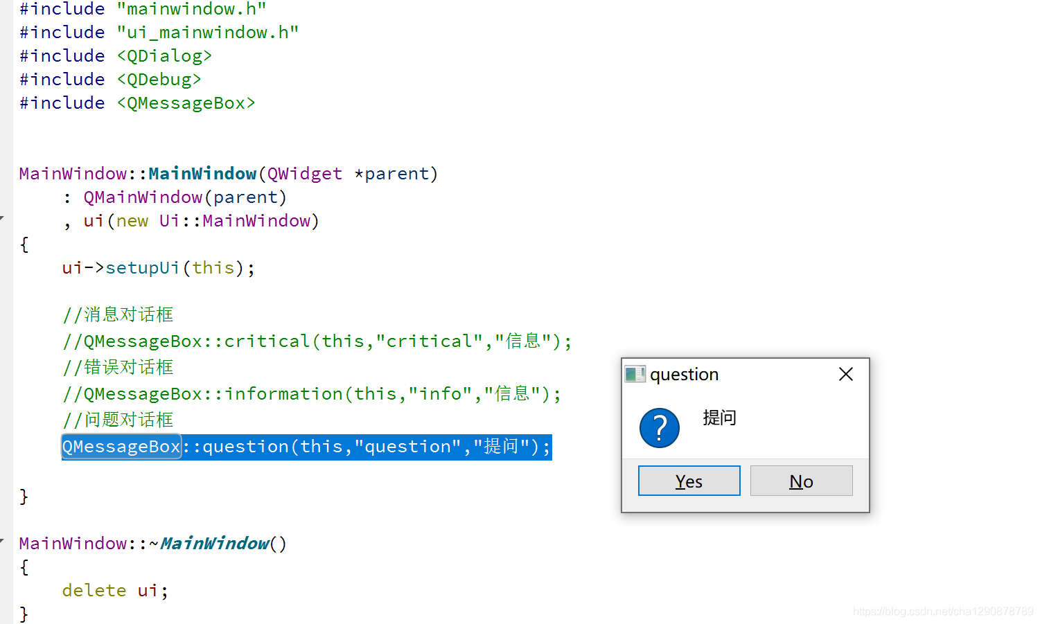Image resolution: width=1040 pixels, height=624 pixels.
Task: Collapse the ~MainWindow destructor fold arrow
Action: click(x=2, y=540)
